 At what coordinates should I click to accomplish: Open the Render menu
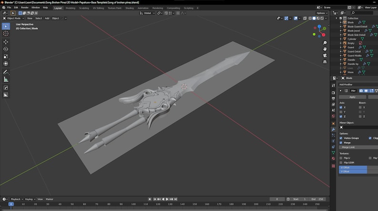coord(25,8)
